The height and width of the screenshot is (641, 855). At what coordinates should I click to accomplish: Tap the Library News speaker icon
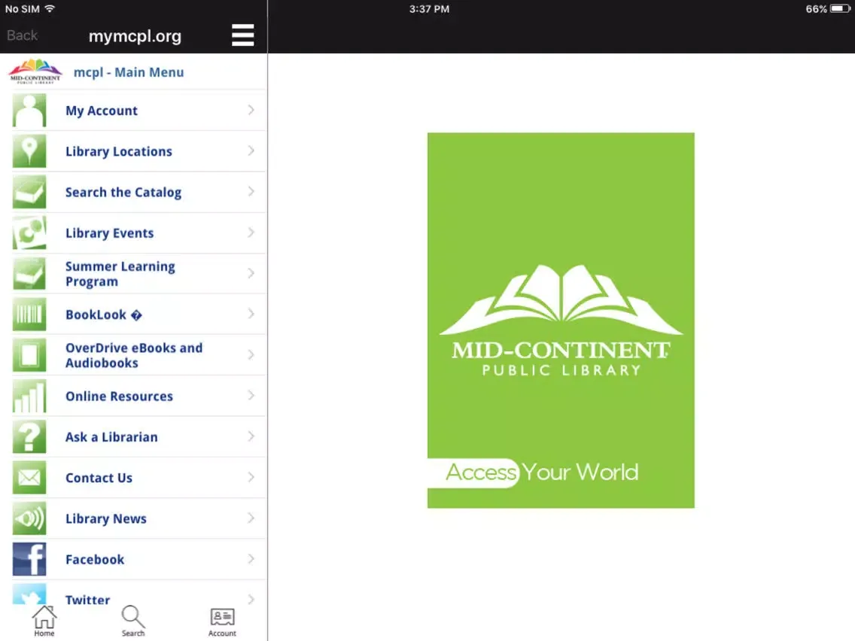point(29,518)
